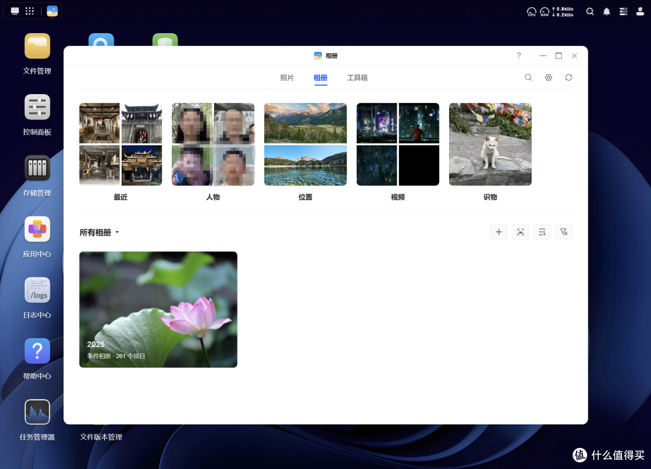Refresh the album view

pyautogui.click(x=568, y=78)
